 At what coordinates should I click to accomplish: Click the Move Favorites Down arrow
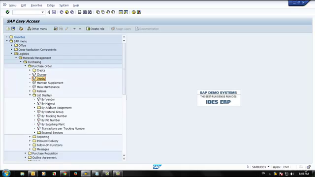click(x=74, y=29)
